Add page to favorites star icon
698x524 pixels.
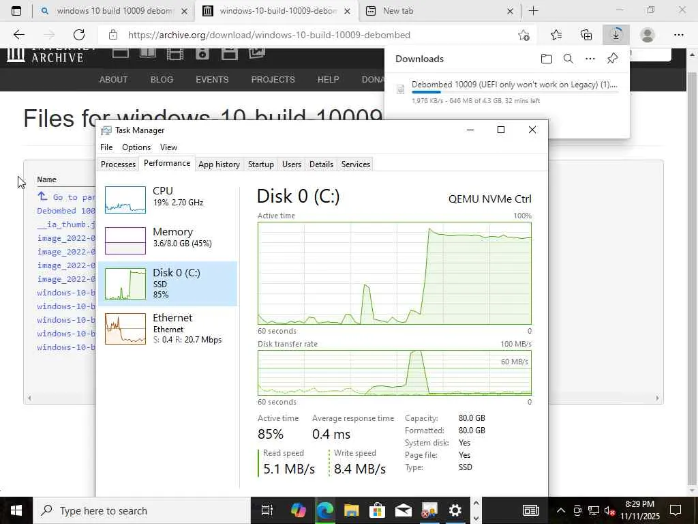click(524, 35)
